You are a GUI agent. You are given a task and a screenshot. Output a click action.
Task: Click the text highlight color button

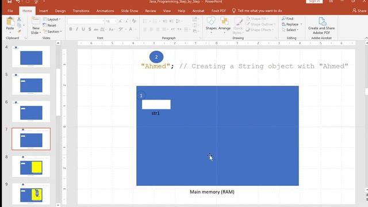(121, 29)
